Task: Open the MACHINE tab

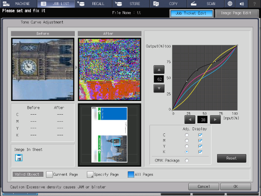Action: tap(19, 4)
